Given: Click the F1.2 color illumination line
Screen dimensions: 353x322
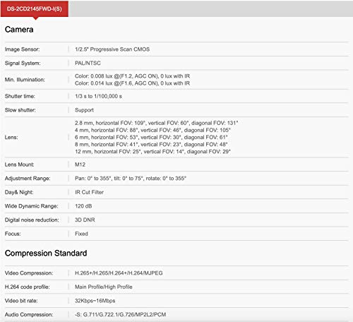Looking at the screenshot, I should pos(132,76).
